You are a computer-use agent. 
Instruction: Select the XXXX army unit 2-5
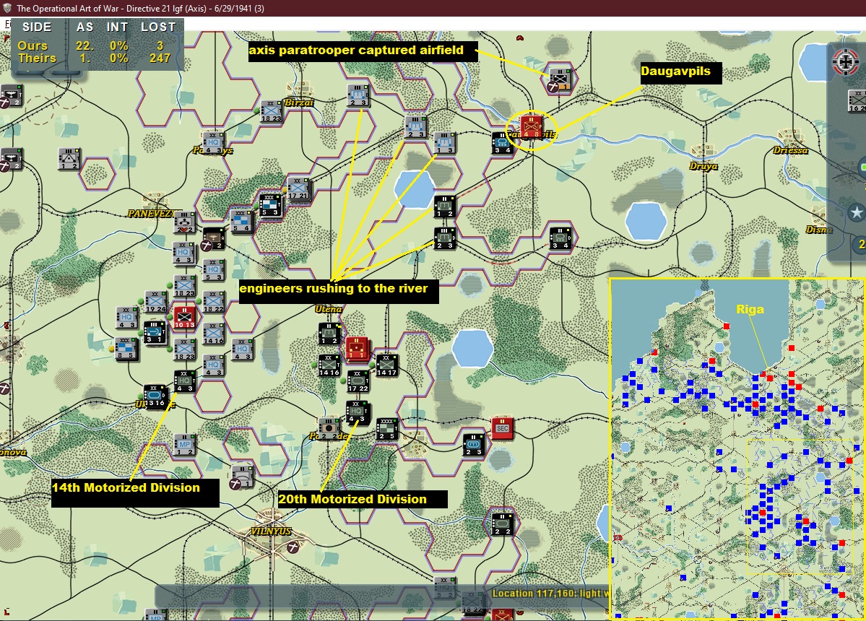386,429
